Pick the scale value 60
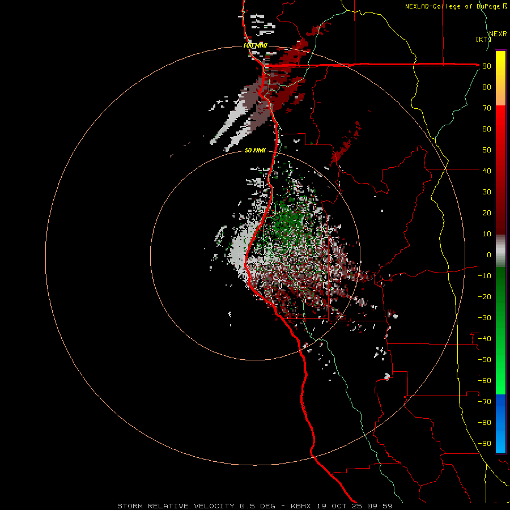510x510 pixels. (487, 129)
